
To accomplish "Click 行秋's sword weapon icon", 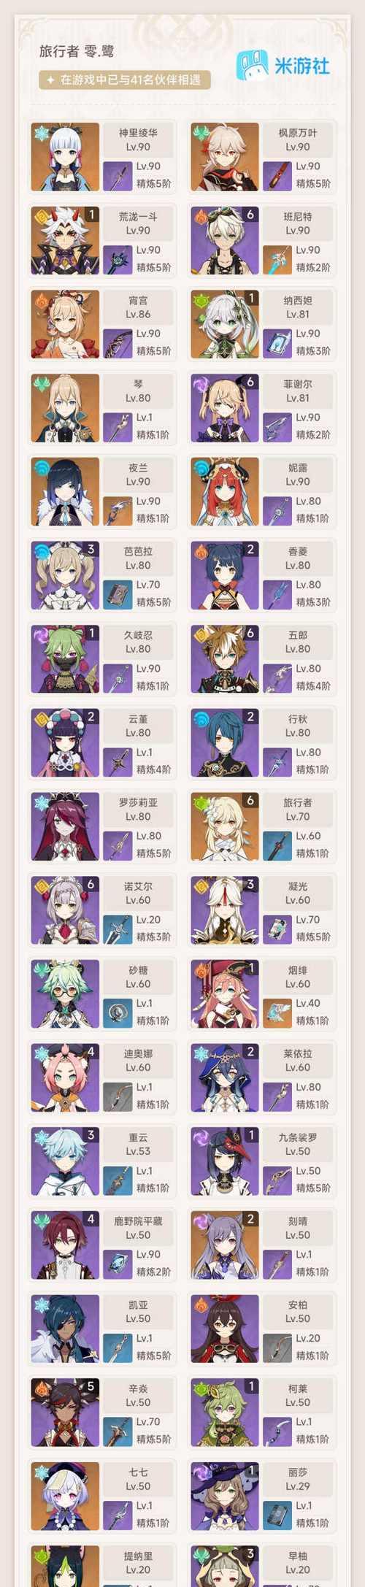I will point(277,761).
